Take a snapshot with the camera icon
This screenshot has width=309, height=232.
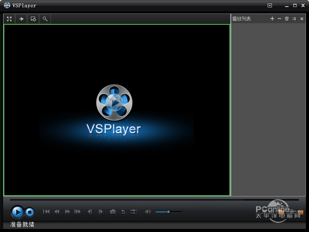[113, 212]
